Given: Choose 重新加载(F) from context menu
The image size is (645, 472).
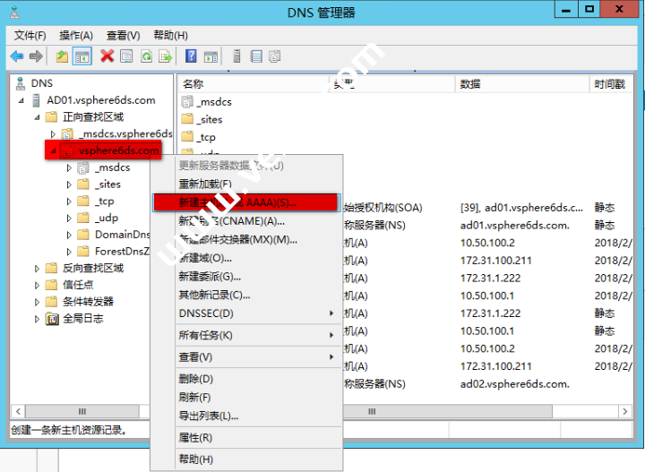Looking at the screenshot, I should (x=246, y=184).
